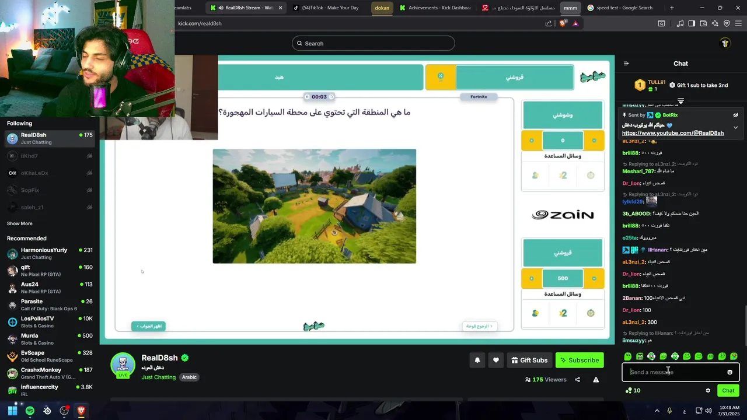This screenshot has width=747, height=420.
Task: Open the Just Chatting category link
Action: (158, 377)
